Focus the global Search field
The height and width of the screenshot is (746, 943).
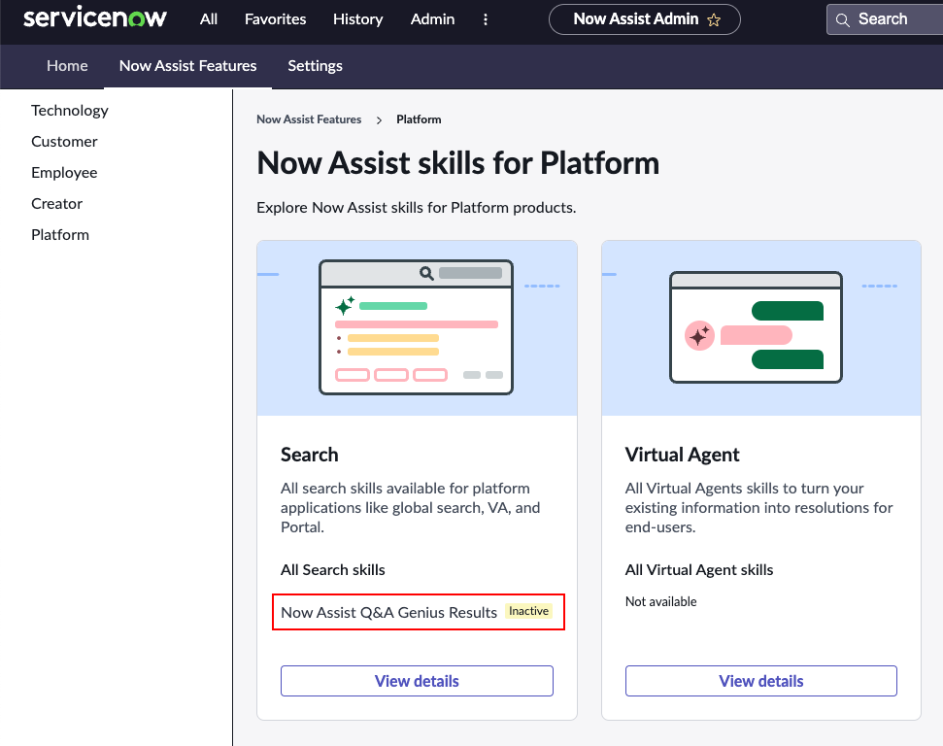[x=886, y=19]
